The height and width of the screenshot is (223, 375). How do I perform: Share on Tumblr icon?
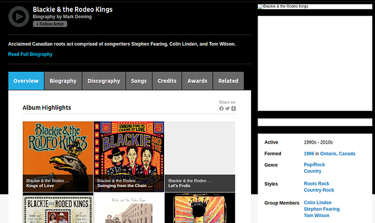click(x=234, y=109)
